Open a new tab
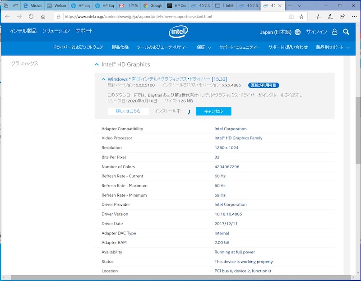The image size is (361, 281). pyautogui.click(x=290, y=6)
